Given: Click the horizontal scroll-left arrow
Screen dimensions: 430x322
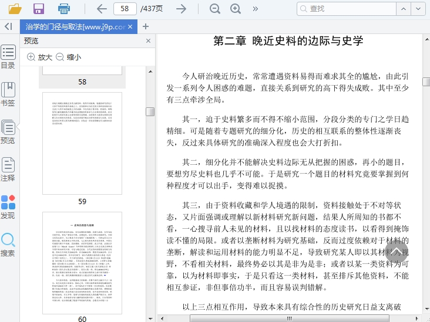Looking at the screenshot, I should pyautogui.click(x=162, y=318).
